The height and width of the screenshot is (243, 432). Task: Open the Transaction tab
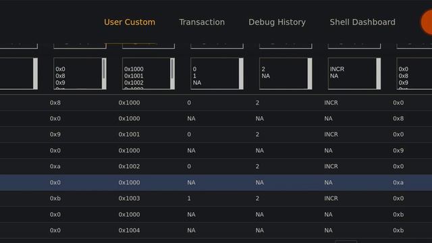point(202,22)
